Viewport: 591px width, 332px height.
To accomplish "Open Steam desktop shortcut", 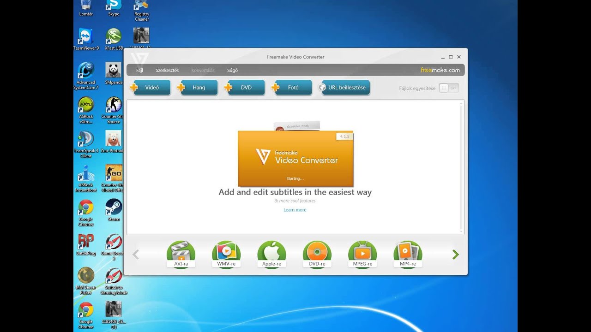I will pyautogui.click(x=114, y=210).
